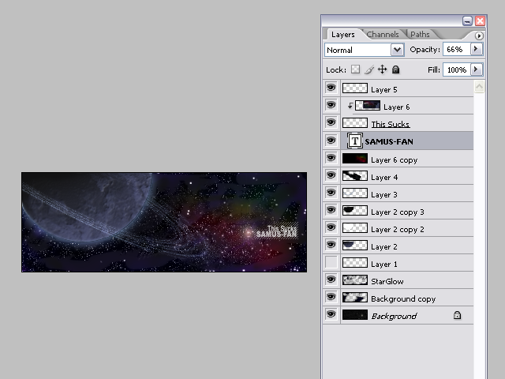Select Layer 5 thumbnail
The image size is (505, 379).
[354, 88]
